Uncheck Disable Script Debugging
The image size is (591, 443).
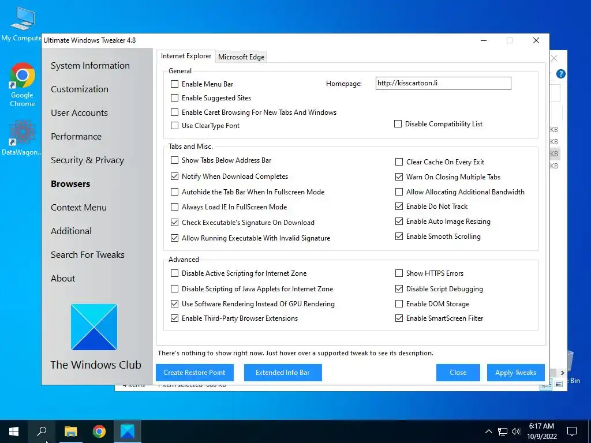(x=399, y=289)
